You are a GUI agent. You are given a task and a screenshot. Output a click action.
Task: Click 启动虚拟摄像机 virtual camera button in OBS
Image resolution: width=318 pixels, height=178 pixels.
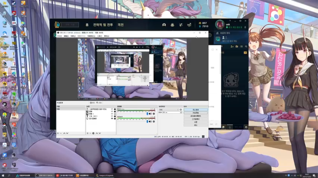pyautogui.click(x=196, y=116)
